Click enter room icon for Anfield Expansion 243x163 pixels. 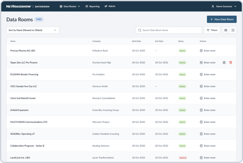[201, 110]
